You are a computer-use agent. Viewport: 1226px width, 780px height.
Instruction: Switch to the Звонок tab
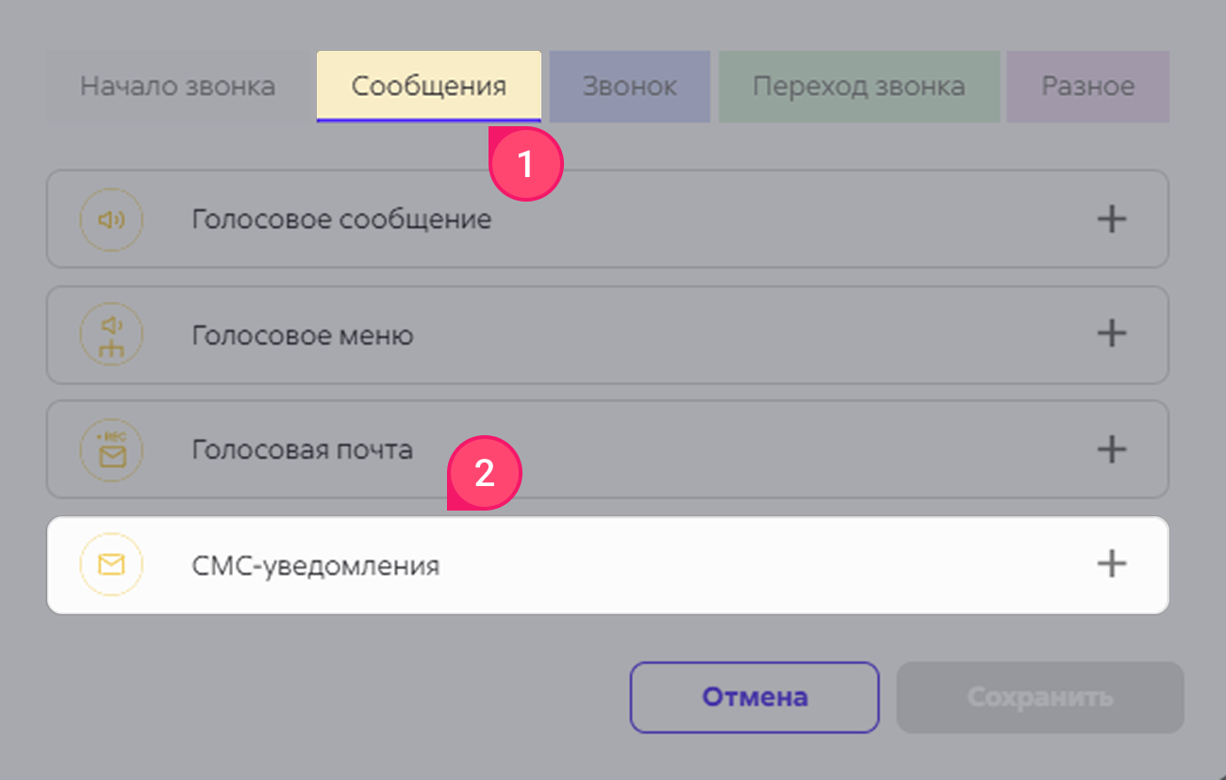point(629,87)
